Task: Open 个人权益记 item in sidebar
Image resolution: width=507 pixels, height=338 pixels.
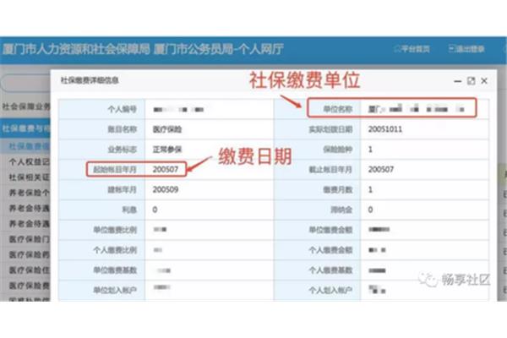Action: pos(29,161)
